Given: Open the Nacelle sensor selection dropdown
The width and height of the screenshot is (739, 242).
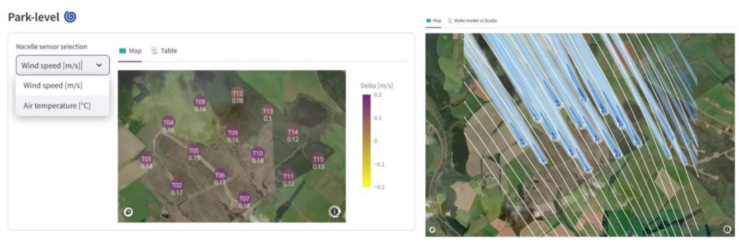Looking at the screenshot, I should point(63,65).
